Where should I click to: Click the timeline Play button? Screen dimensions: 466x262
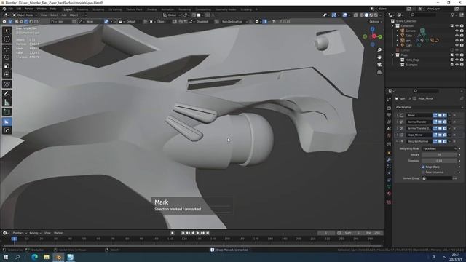point(197,233)
